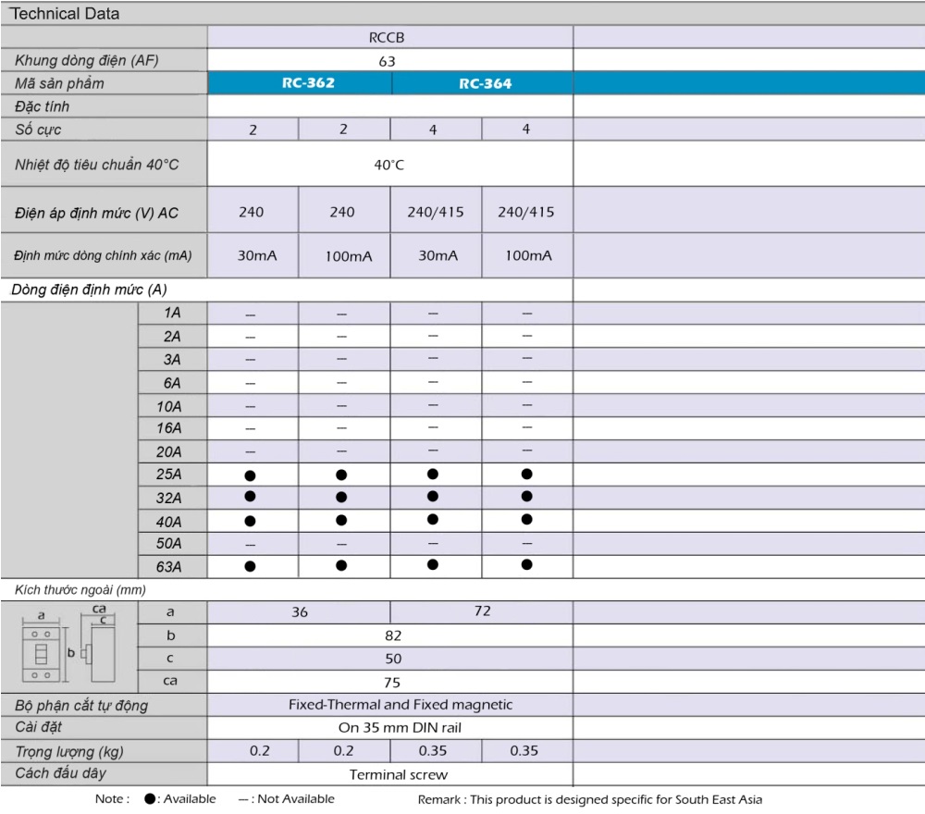The height and width of the screenshot is (814, 925).
Task: Click 'Nhiệt độ tiêu chuẩn 40°C' label
Action: (97, 165)
